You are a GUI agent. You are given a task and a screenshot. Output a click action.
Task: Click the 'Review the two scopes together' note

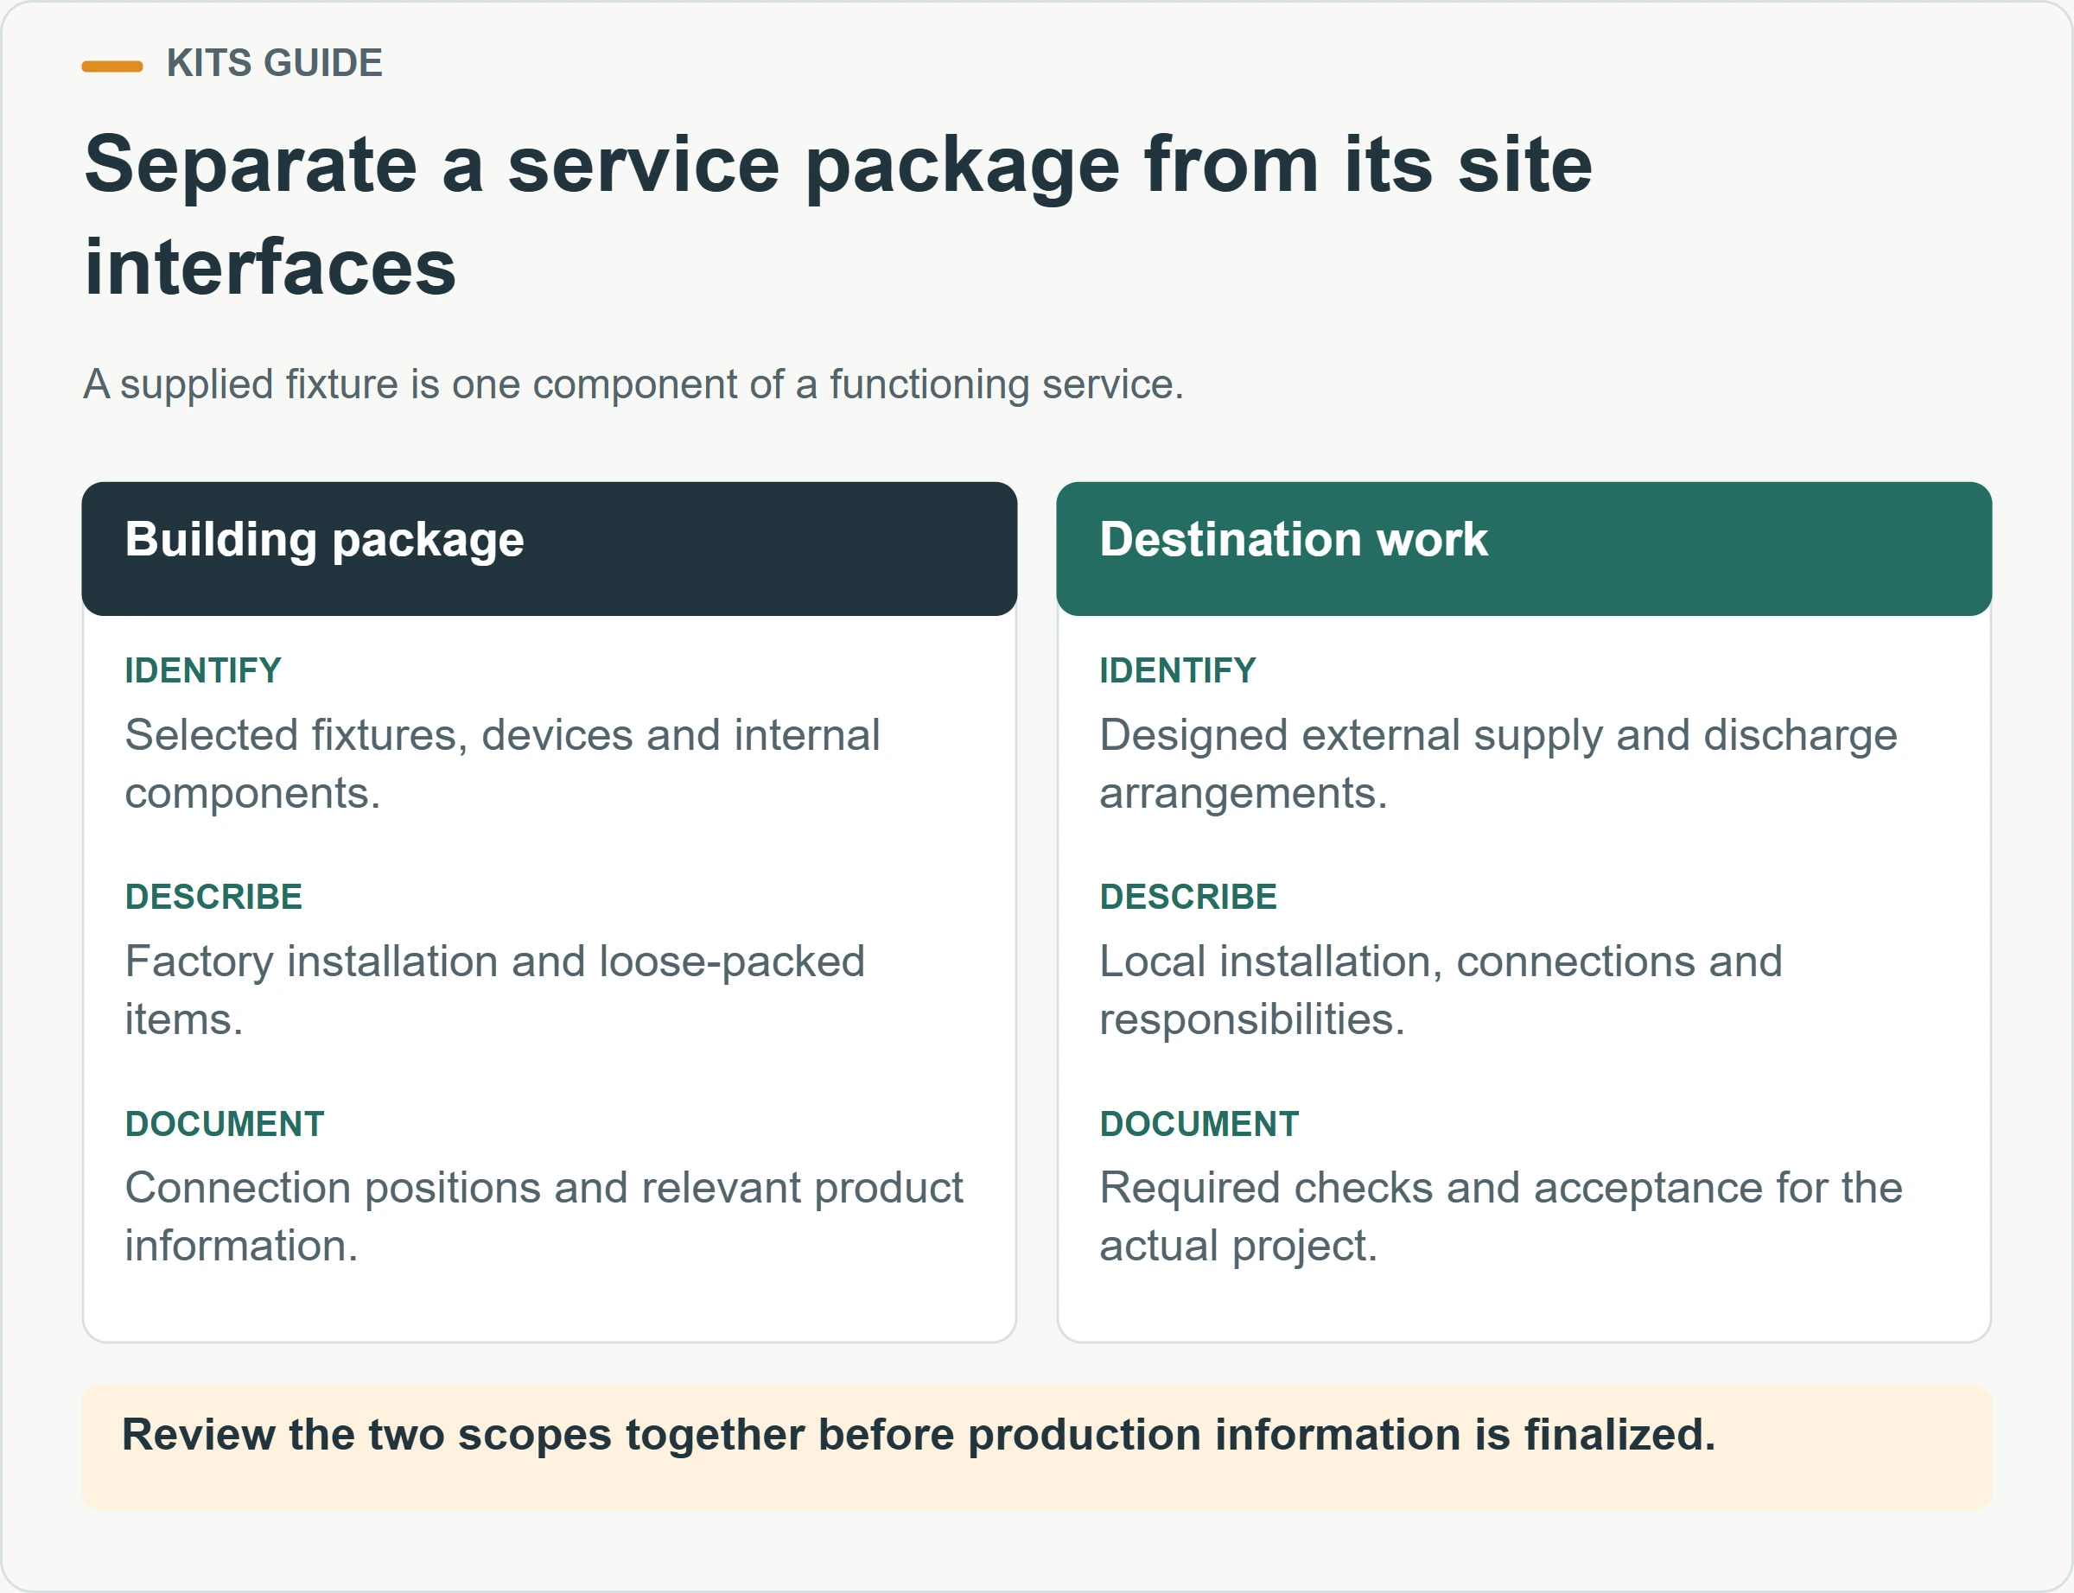[1036, 1447]
